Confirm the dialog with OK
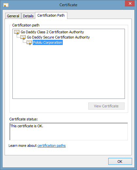 (x=120, y=162)
